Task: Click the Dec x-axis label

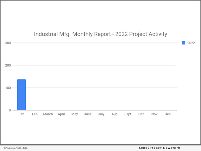Action: pos(168,114)
